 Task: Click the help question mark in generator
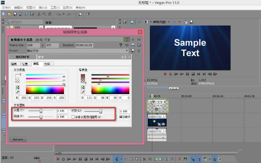point(121,45)
